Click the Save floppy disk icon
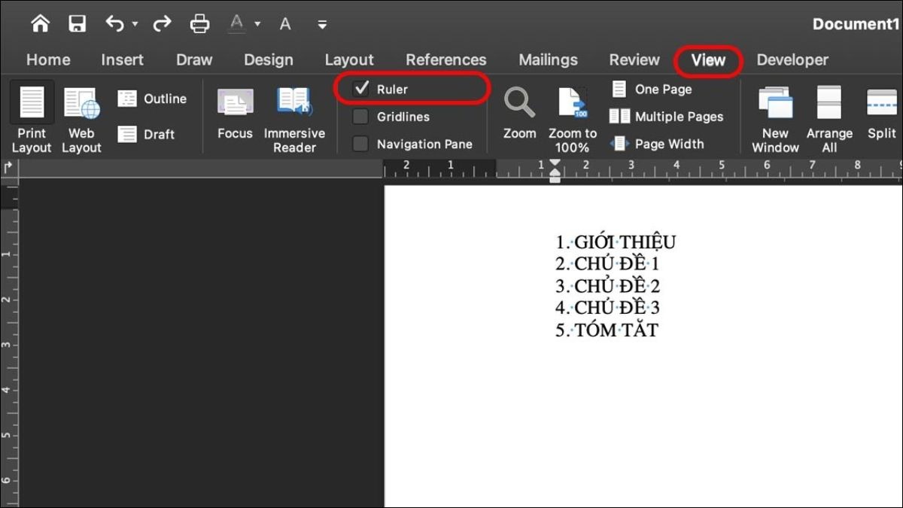 77,24
